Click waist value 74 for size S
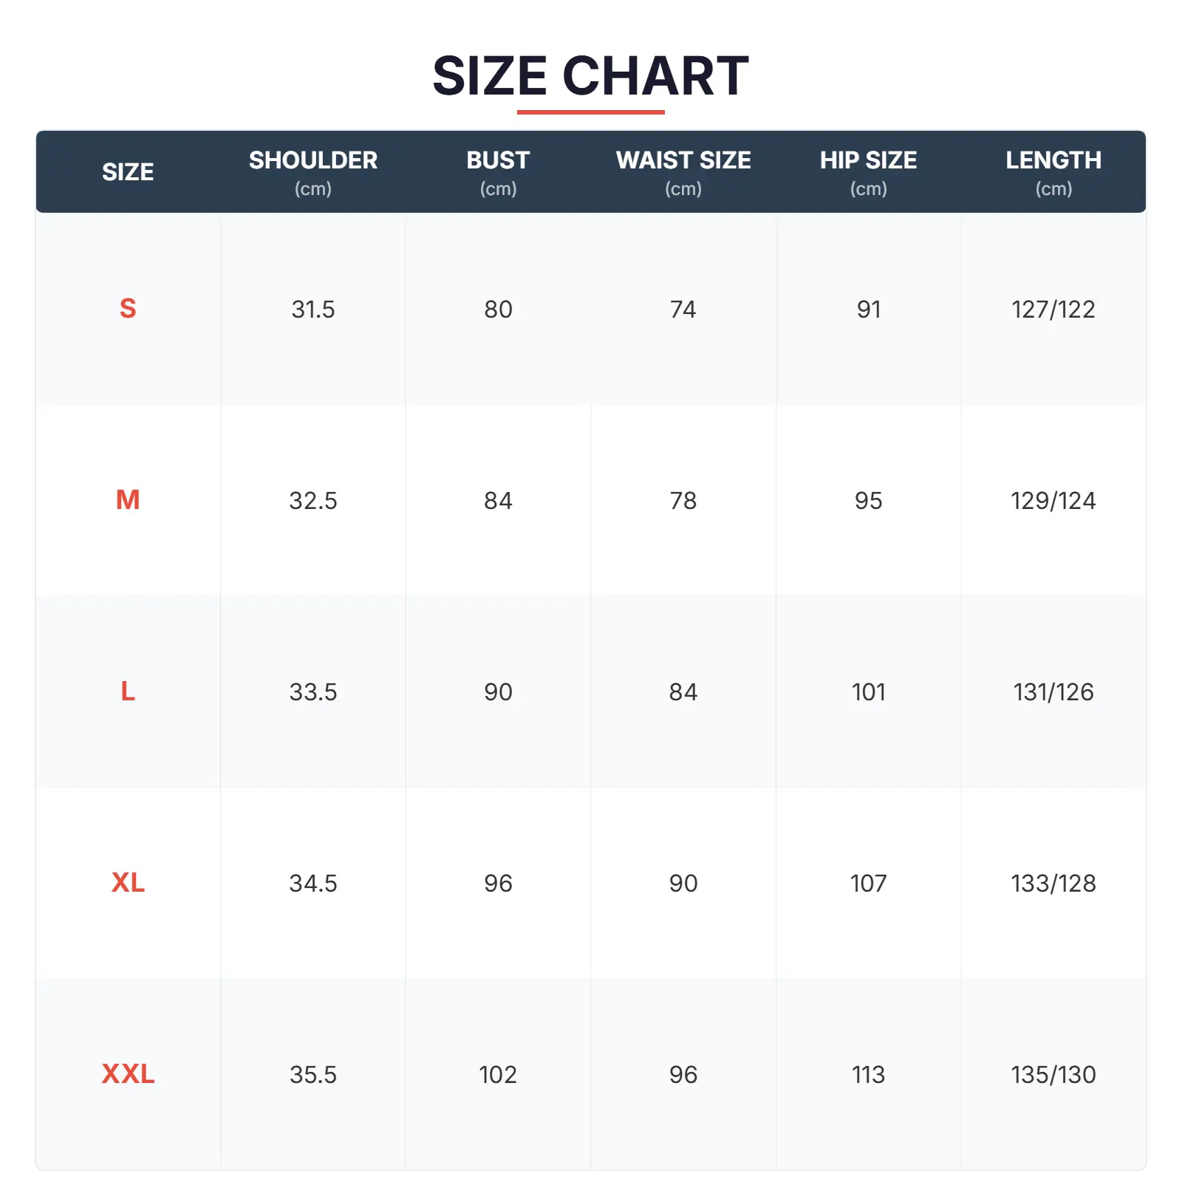1182x1182 pixels. tap(683, 310)
